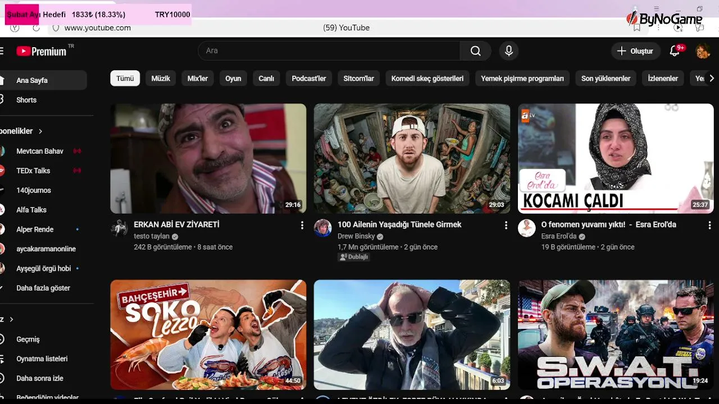The height and width of the screenshot is (404, 719).
Task: Click the Daha sonra izle clock icon
Action: tap(2, 378)
